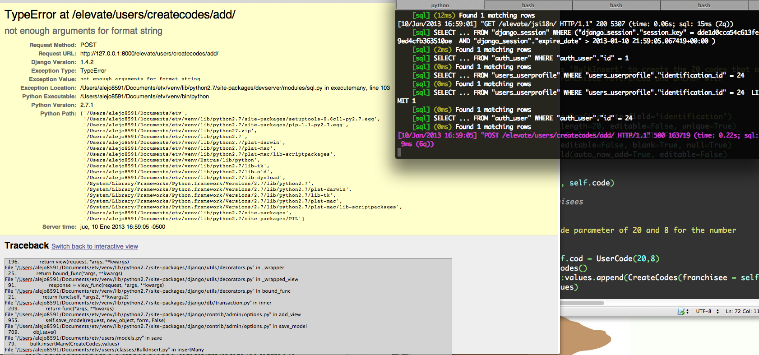Open the script status icon dropdown in editor status bar
759x355 pixels.
(682, 311)
